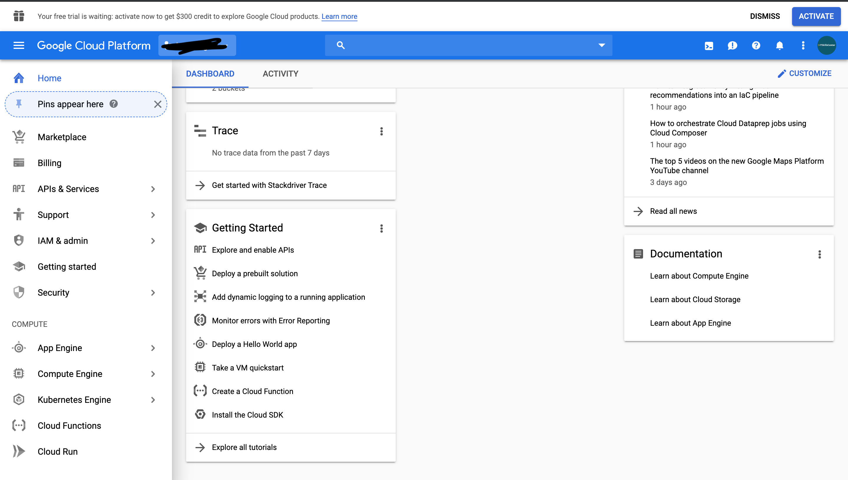Image resolution: width=848 pixels, height=480 pixels.
Task: Click into the search products field
Action: click(468, 45)
